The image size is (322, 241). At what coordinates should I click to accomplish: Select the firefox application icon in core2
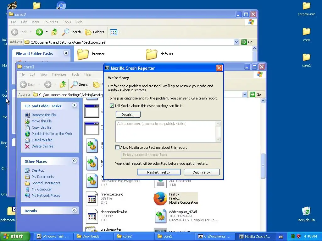pyautogui.click(x=160, y=198)
